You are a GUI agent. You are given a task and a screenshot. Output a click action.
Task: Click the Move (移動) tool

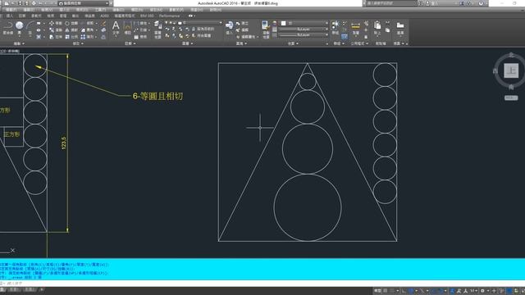click(x=56, y=24)
